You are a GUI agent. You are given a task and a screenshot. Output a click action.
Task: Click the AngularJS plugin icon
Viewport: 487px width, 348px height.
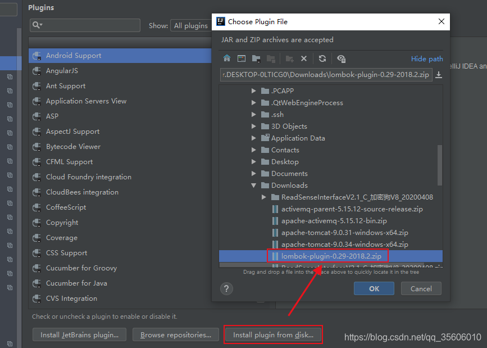pyautogui.click(x=37, y=71)
